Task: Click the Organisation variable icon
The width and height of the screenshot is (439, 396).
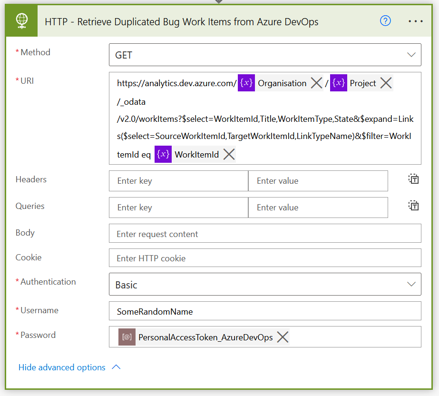Action: [246, 83]
